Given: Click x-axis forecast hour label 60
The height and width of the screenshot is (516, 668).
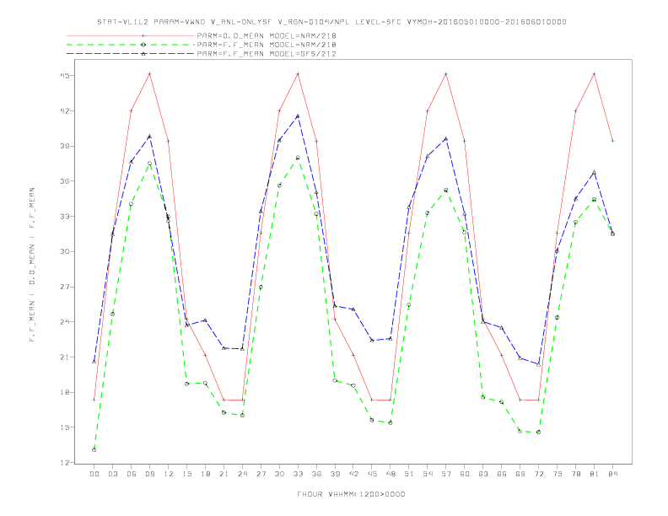Looking at the screenshot, I should tap(465, 474).
